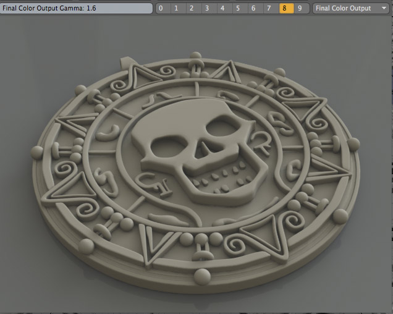Select render slot 1
Image resolution: width=393 pixels, height=314 pixels.
tap(179, 8)
